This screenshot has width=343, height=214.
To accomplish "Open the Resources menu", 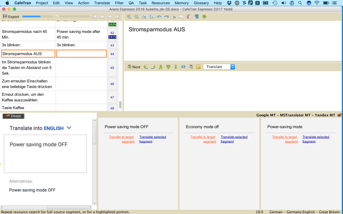I will coord(160,3).
